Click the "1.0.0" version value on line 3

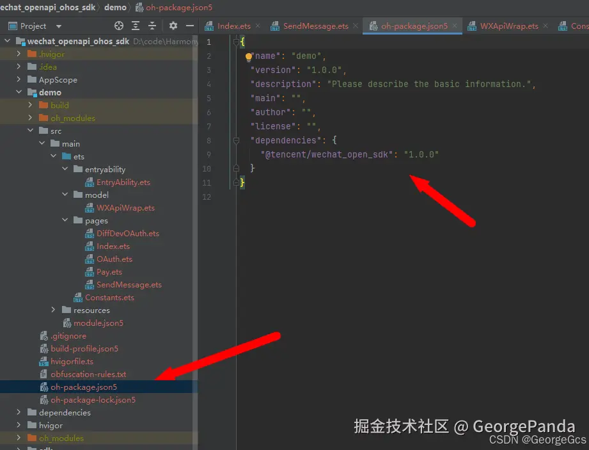324,70
